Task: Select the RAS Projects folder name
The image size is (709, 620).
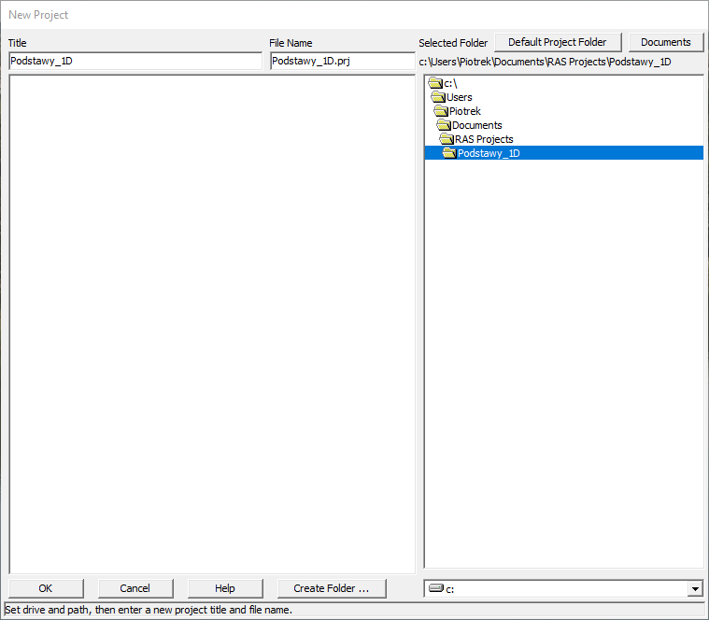Action: click(x=484, y=139)
